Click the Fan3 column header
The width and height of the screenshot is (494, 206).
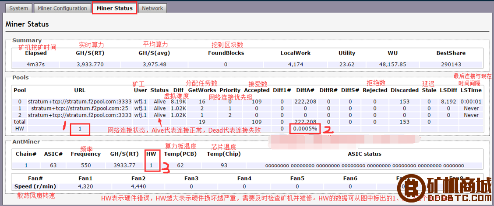coord(191,179)
